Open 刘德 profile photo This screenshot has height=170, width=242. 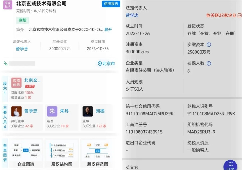(x=88, y=111)
